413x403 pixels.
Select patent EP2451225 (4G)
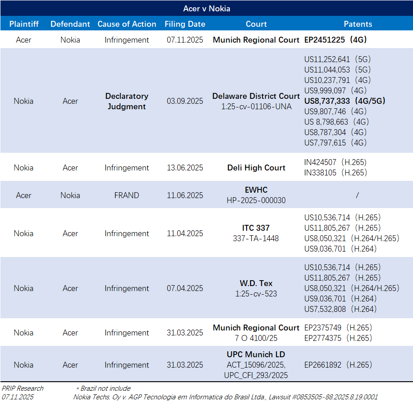(335, 40)
